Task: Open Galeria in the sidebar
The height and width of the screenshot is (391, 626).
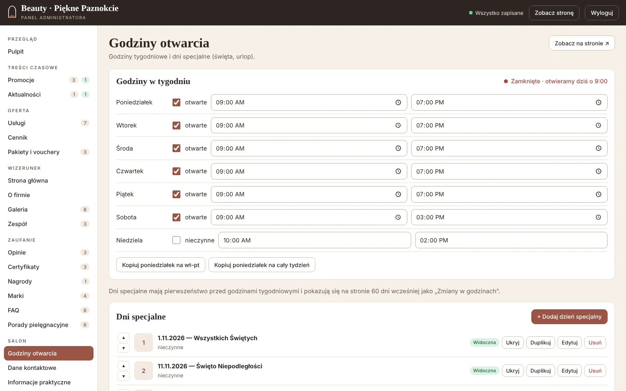Action: 49,210
